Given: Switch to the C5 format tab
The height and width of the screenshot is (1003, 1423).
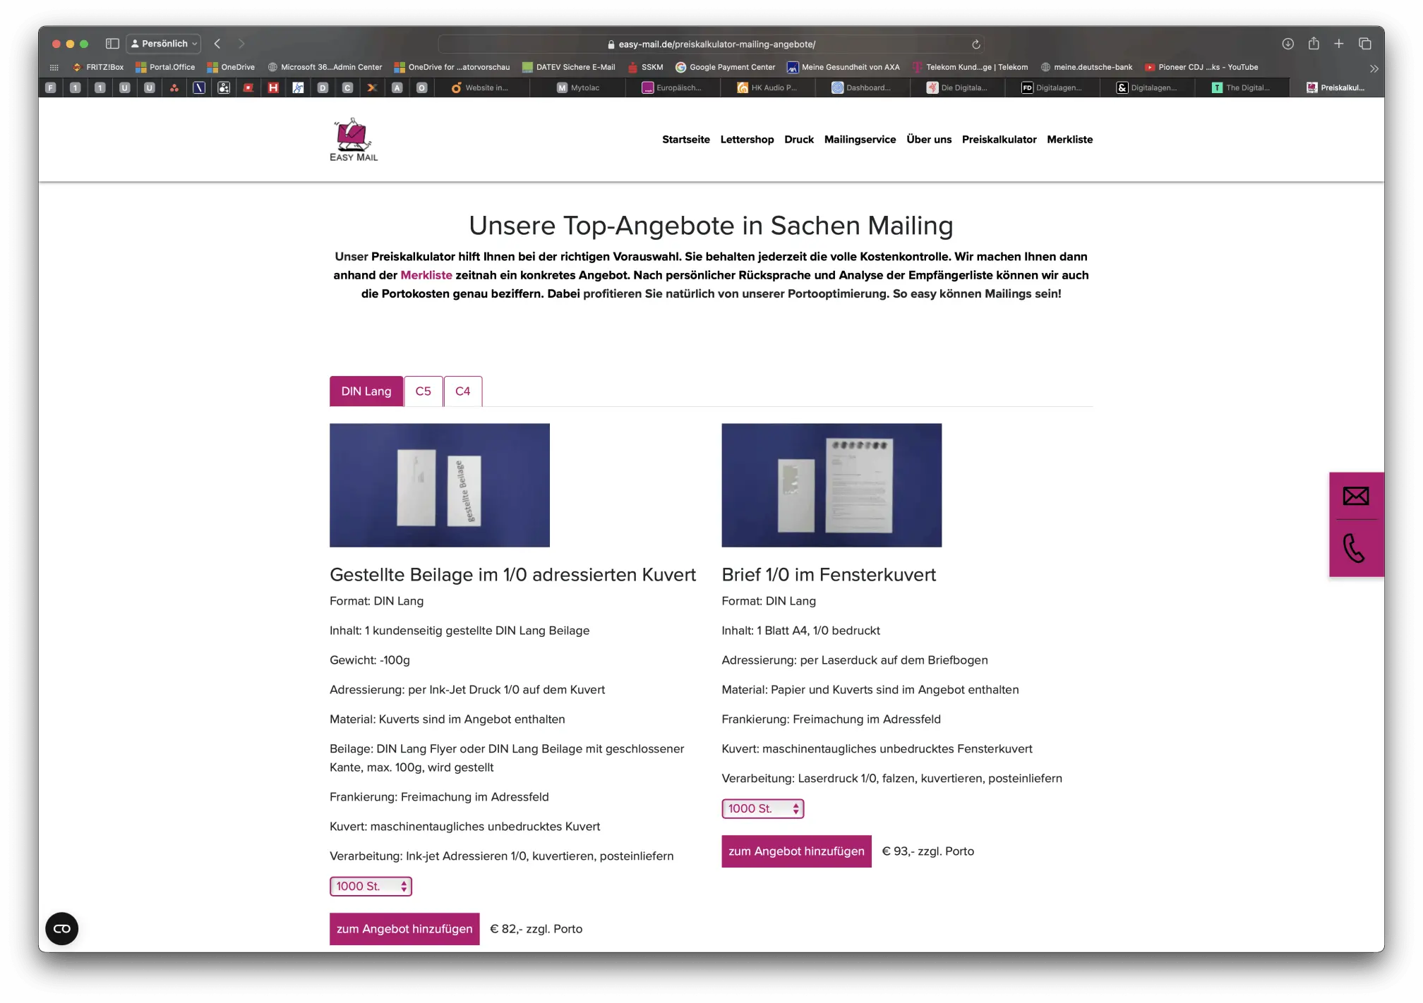Looking at the screenshot, I should 423,391.
